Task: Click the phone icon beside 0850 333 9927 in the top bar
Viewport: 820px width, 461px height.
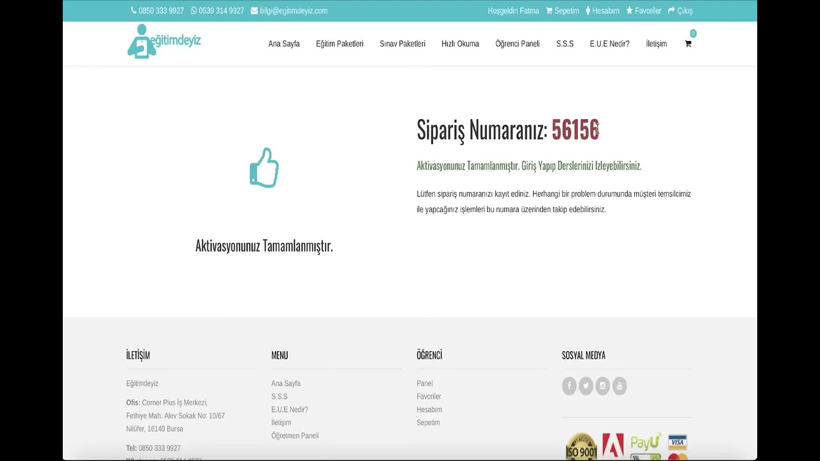Action: coord(133,11)
